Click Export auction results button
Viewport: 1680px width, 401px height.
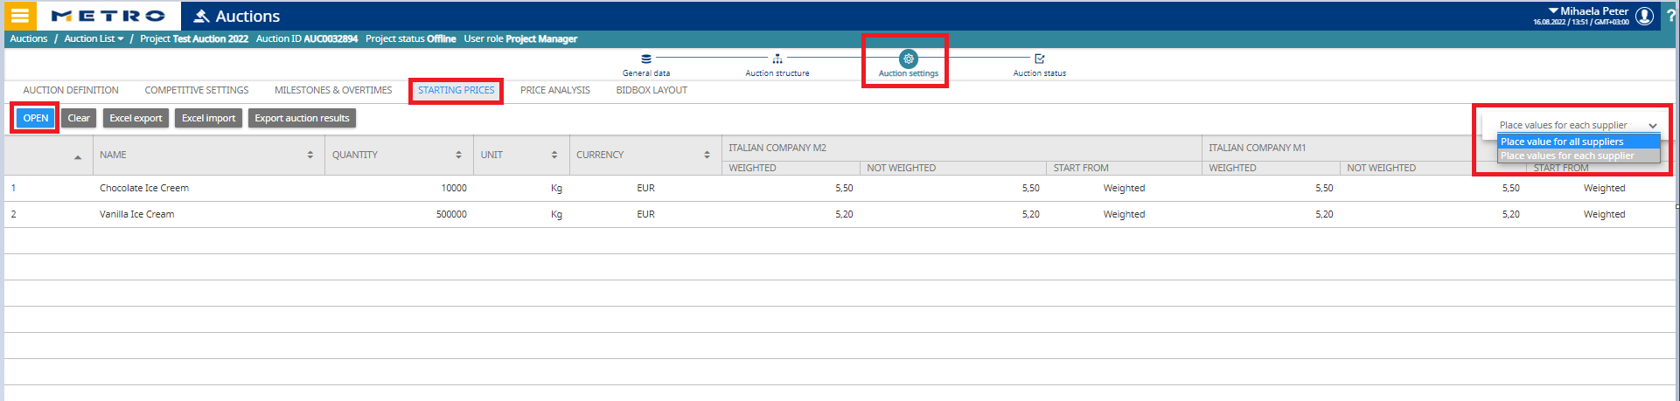[x=302, y=118]
